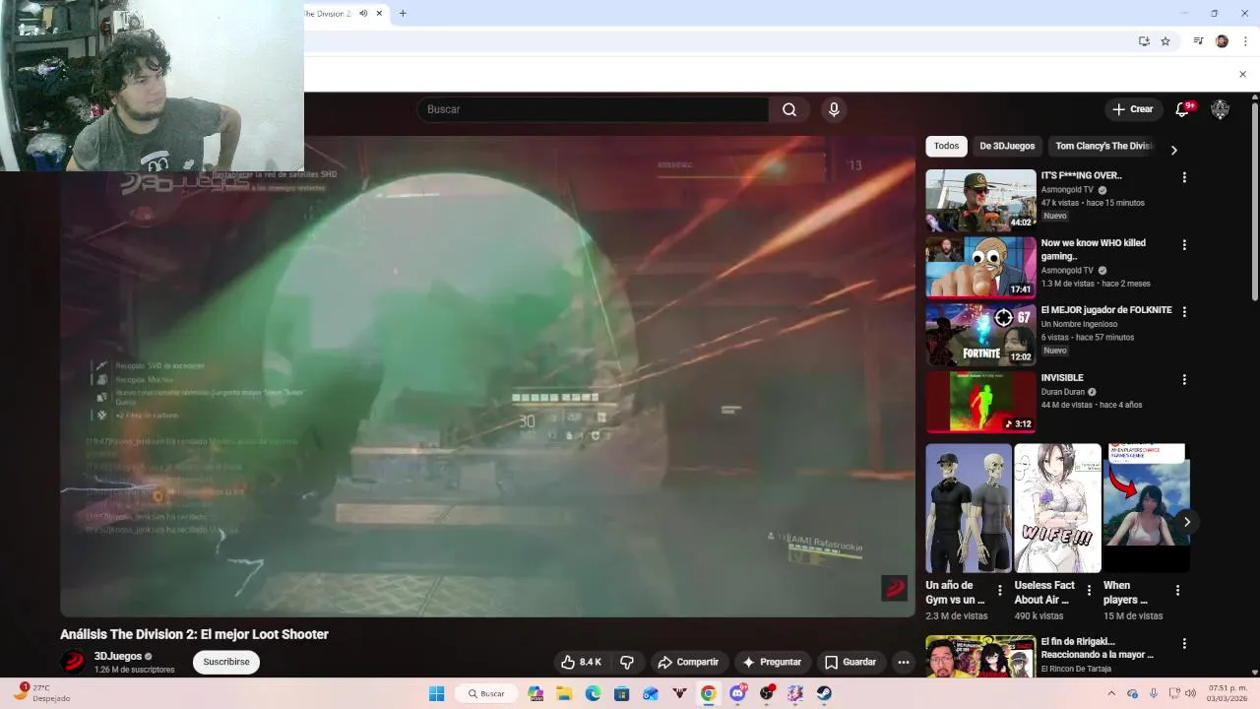
Task: Click the Un Nombre Ingenioso channel name
Action: 1079,324
